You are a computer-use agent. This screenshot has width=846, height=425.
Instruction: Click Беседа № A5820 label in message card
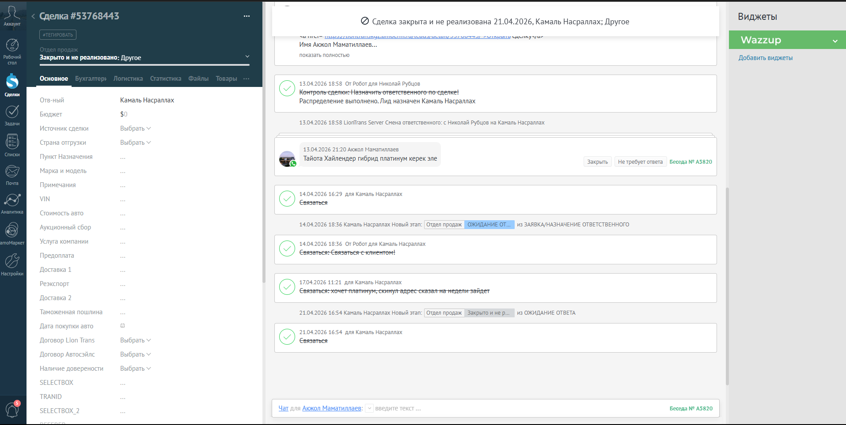690,162
